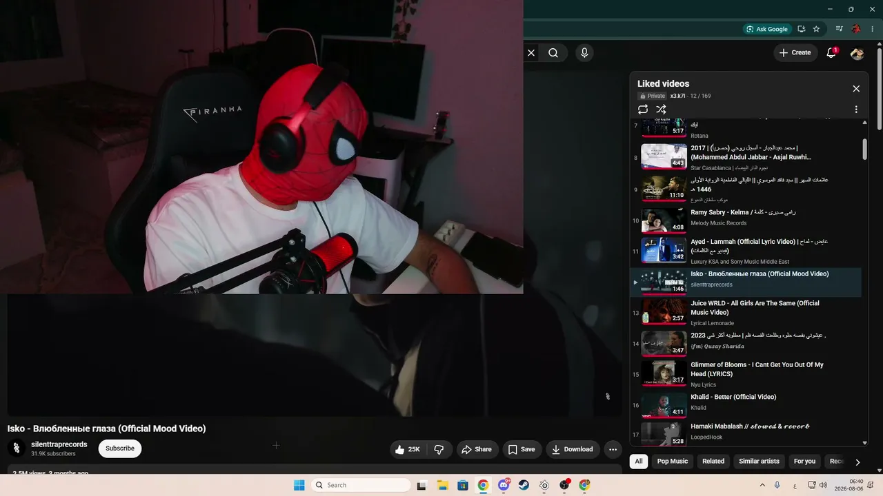The image size is (883, 496).
Task: Open the 11:10 duration playlist thumbnail
Action: coord(664,188)
